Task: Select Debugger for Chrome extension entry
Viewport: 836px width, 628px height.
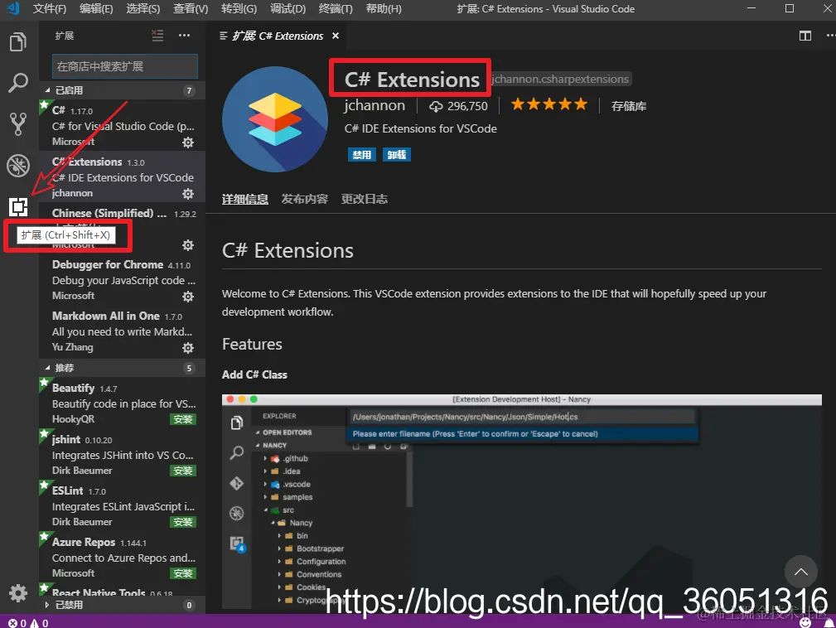Action: [122, 280]
